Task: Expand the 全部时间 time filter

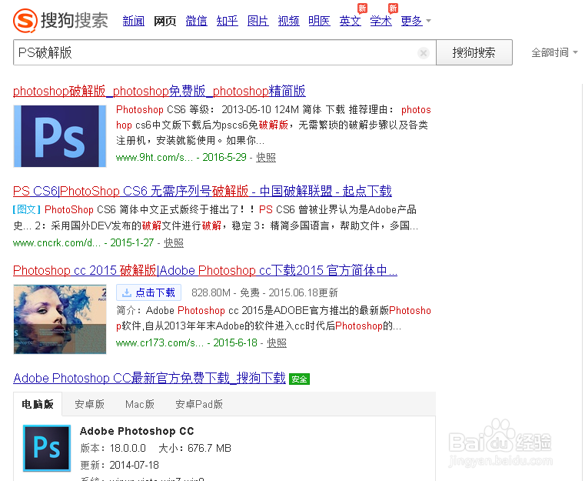Action: [554, 52]
